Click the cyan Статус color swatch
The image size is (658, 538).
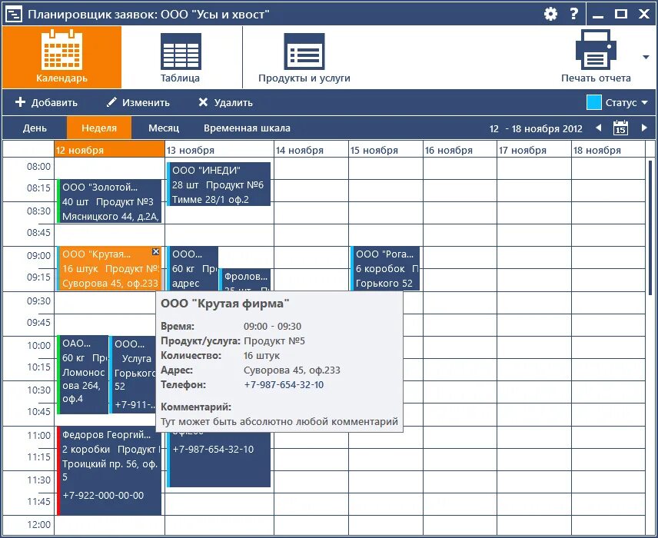click(x=593, y=102)
